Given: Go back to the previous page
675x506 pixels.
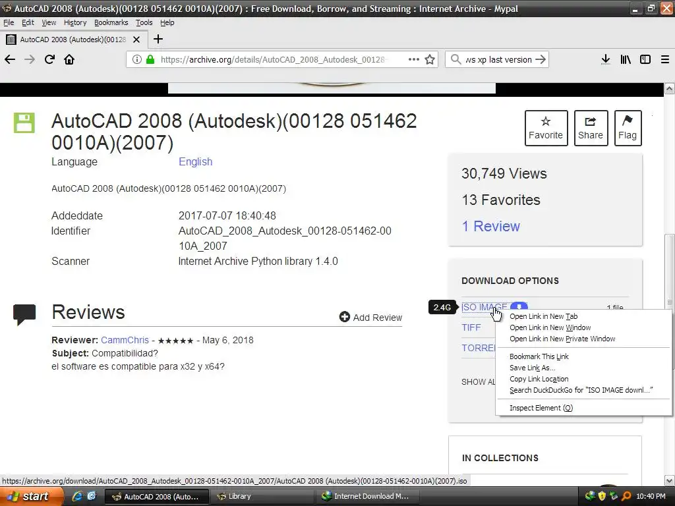Looking at the screenshot, I should click(x=10, y=59).
